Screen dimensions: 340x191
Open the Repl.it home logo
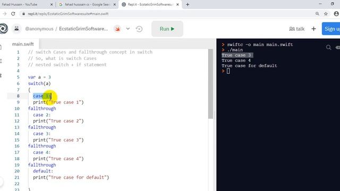click(4, 29)
